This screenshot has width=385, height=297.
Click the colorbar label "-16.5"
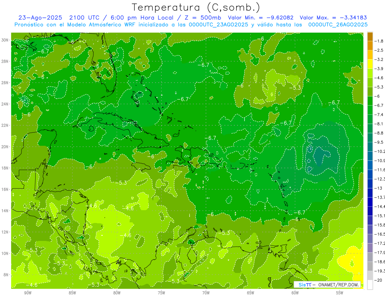380,234
